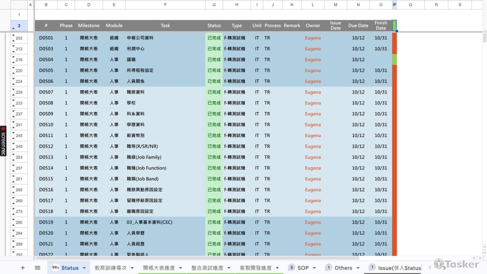Open the 5 comments badge on SOP tab

291,268
